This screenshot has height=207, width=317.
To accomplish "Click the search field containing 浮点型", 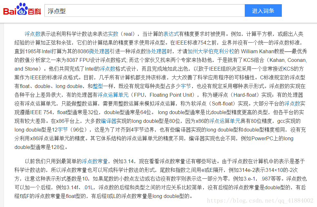I will click(144, 11).
